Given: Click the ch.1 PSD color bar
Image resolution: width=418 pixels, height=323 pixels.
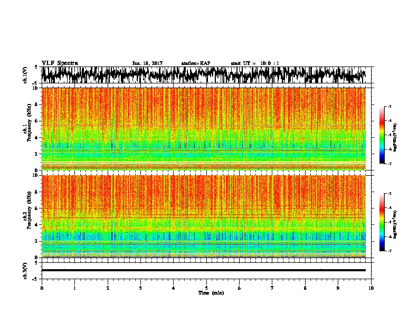Looking at the screenshot, I should 382,135.
